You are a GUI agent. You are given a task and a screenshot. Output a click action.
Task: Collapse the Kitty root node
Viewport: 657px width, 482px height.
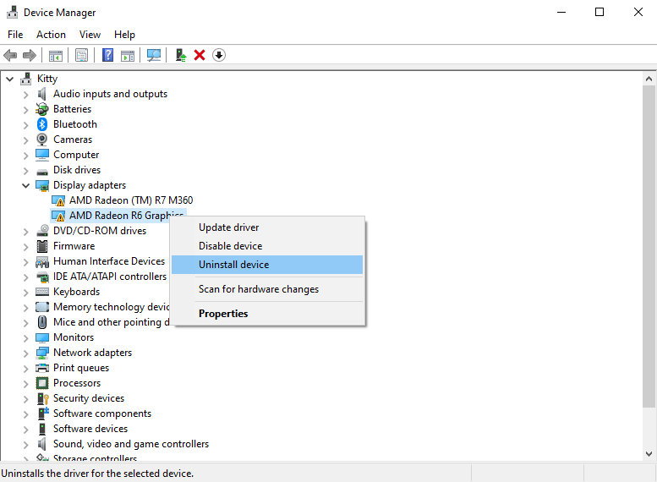coord(10,79)
